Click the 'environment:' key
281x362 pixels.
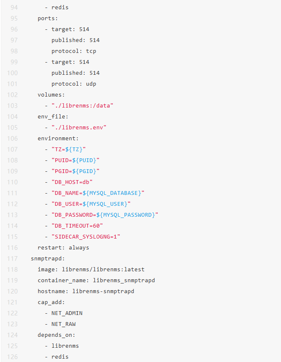[58, 139]
